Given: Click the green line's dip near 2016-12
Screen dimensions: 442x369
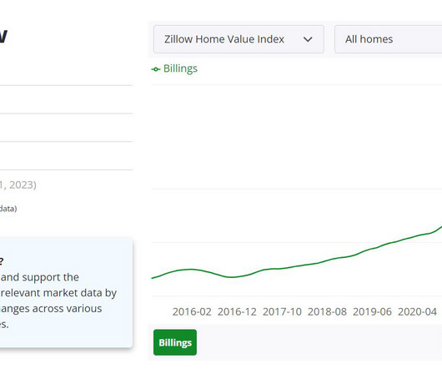Looking at the screenshot, I should click(231, 277).
